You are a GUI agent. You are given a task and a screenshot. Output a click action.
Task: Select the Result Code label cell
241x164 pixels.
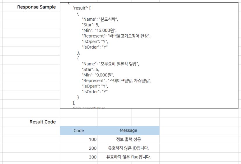pyautogui.click(x=43, y=122)
